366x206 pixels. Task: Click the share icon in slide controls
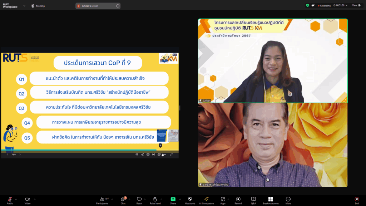[142, 154]
